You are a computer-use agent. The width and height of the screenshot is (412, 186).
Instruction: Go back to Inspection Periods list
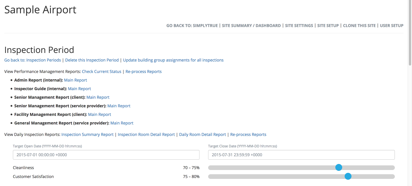[33, 60]
